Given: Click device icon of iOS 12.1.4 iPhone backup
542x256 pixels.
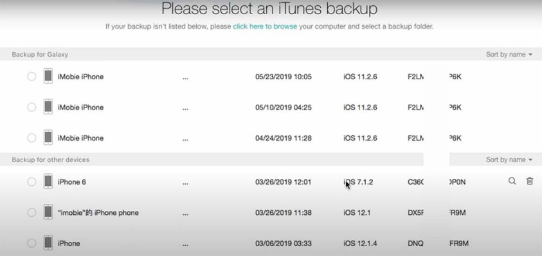Looking at the screenshot, I should (48, 243).
